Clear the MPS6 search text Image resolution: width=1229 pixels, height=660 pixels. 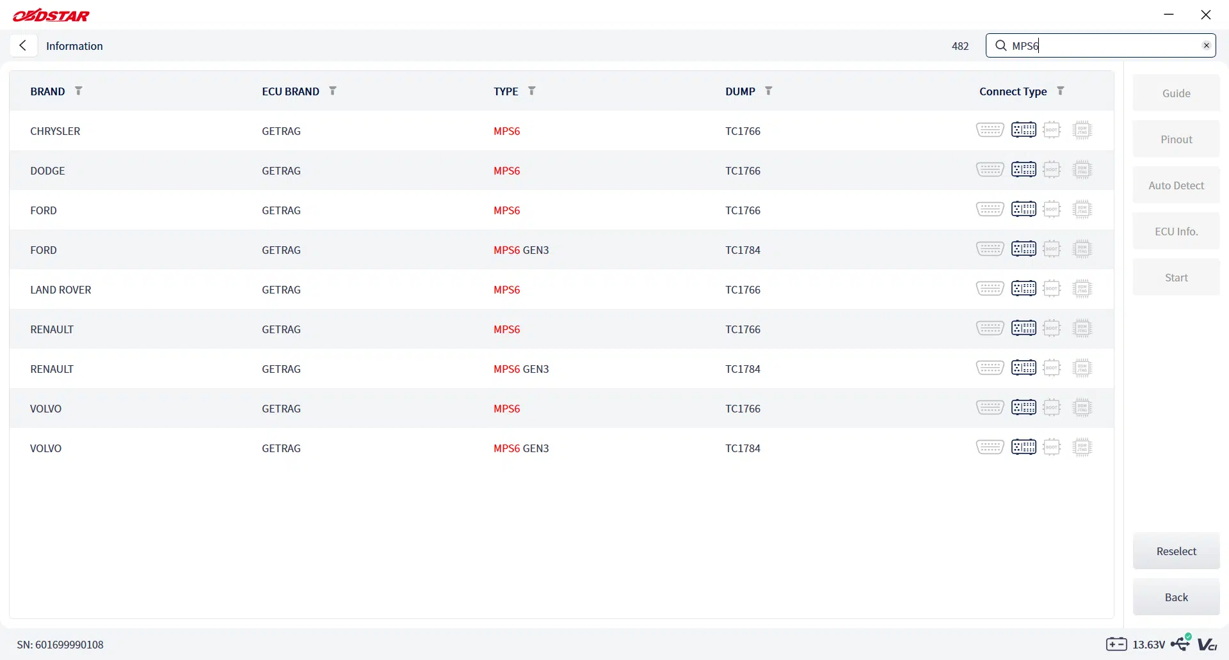coord(1206,45)
